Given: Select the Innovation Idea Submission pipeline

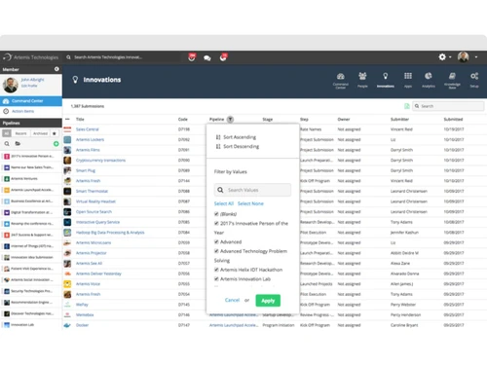Looking at the screenshot, I should [x=31, y=257].
